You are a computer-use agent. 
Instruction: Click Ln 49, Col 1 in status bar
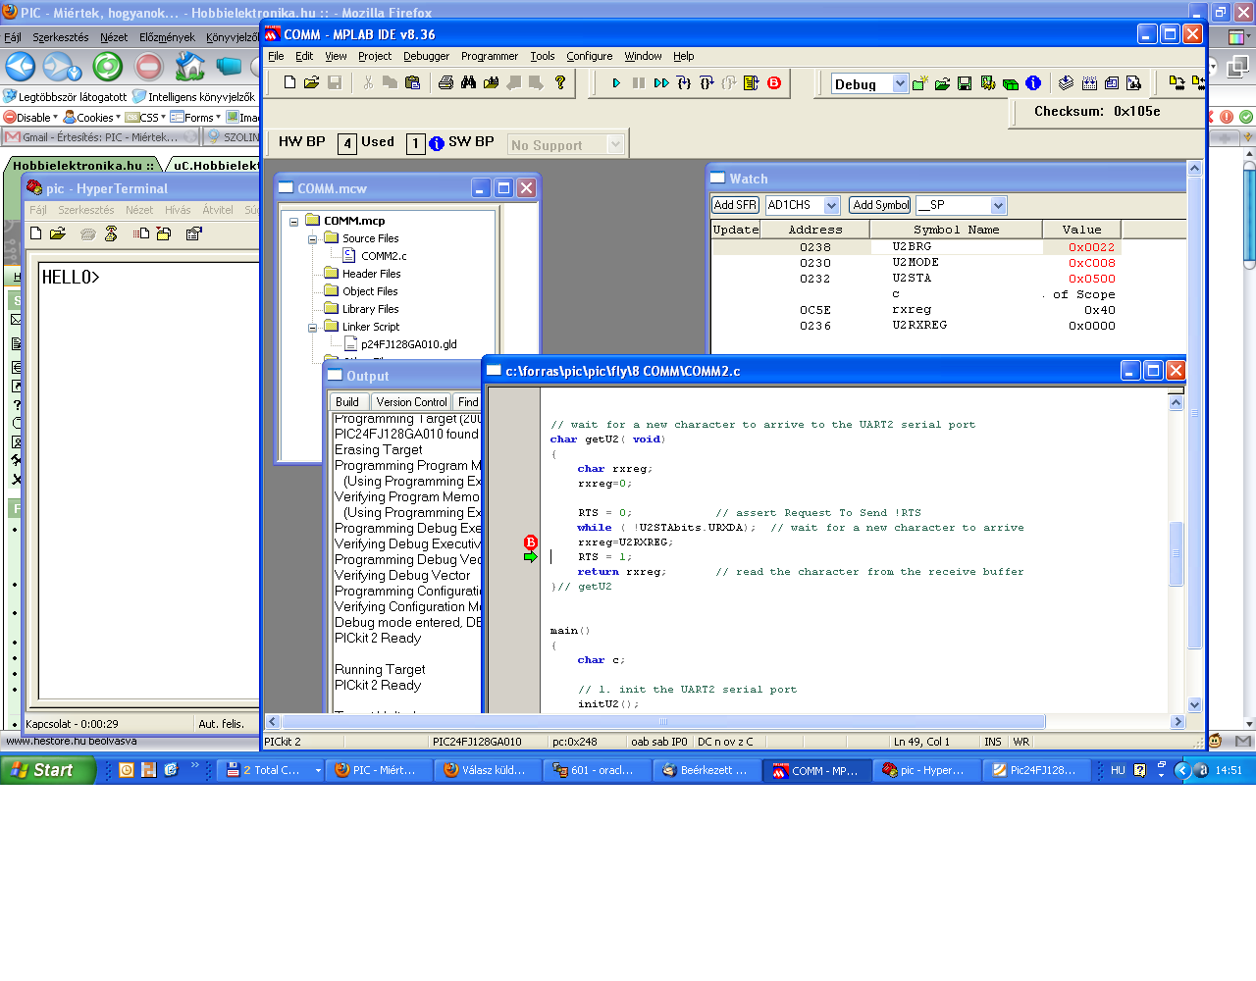[x=921, y=742]
